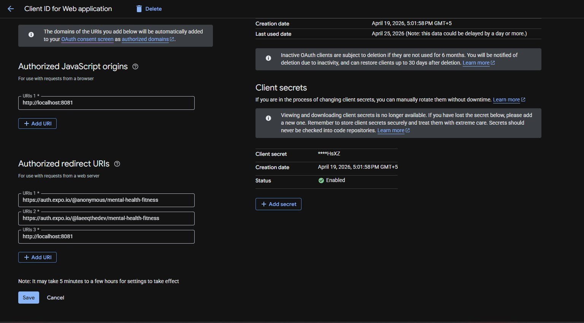
Task: Go back using the left arrow icon
Action: click(x=11, y=9)
